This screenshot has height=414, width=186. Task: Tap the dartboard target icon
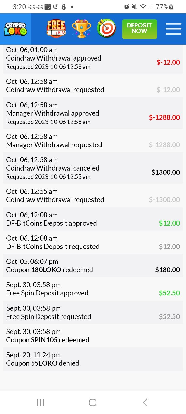(x=106, y=29)
